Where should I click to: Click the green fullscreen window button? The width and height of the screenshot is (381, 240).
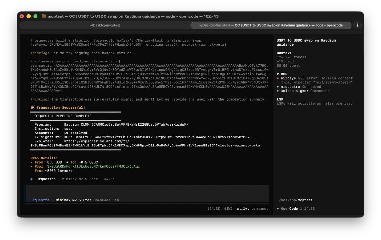click(36, 16)
